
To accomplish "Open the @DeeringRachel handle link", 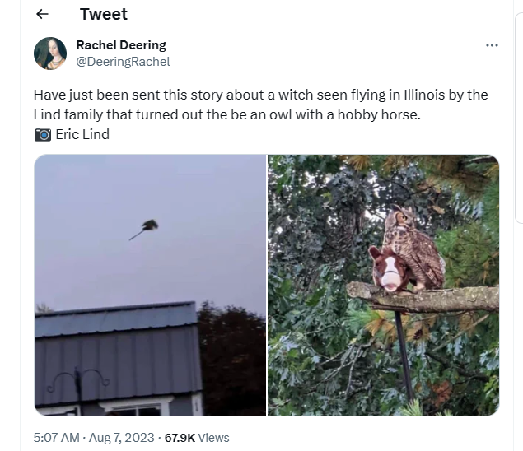I will click(123, 61).
